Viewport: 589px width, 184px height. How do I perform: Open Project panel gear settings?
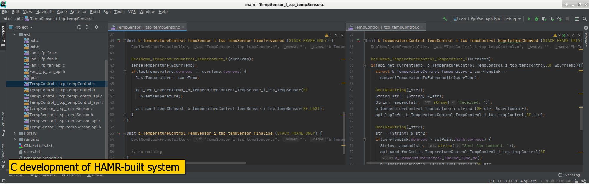point(96,27)
